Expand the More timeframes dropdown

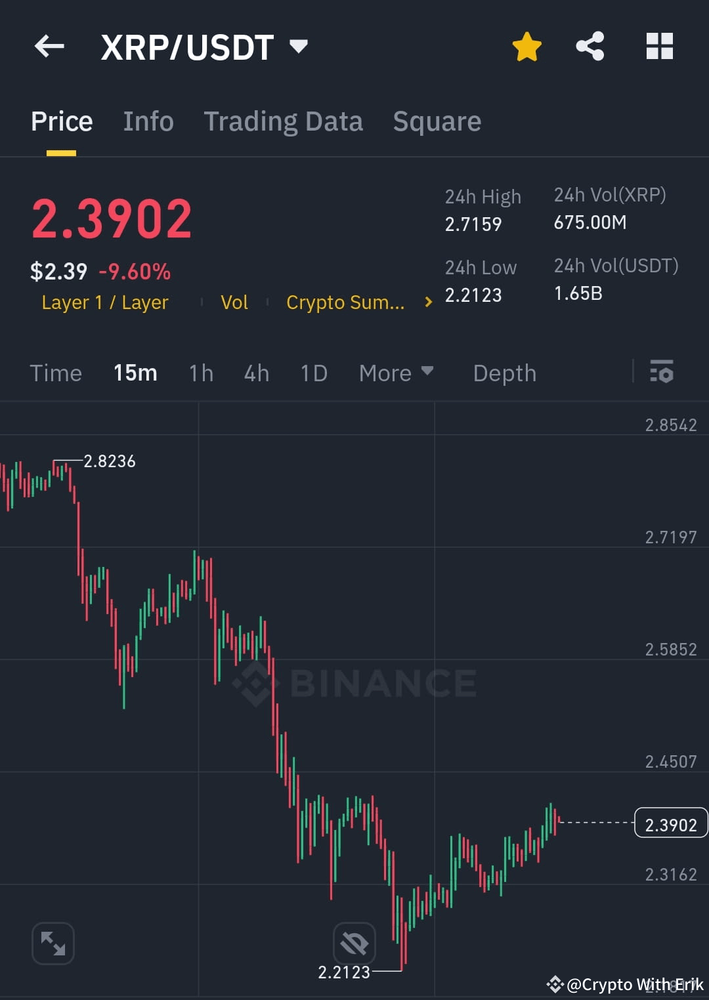(x=397, y=373)
